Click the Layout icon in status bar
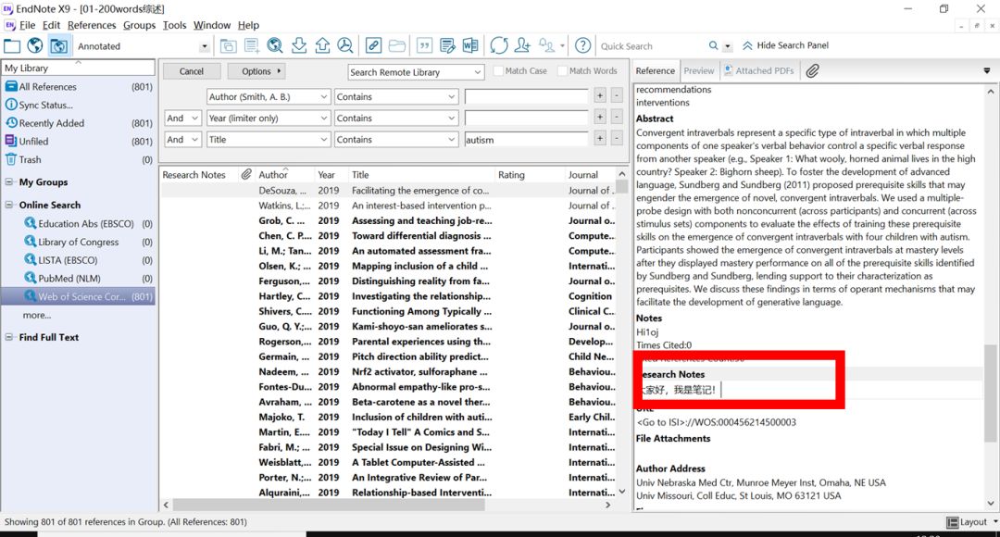Screen dimensions: 1000x537 [x=952, y=522]
